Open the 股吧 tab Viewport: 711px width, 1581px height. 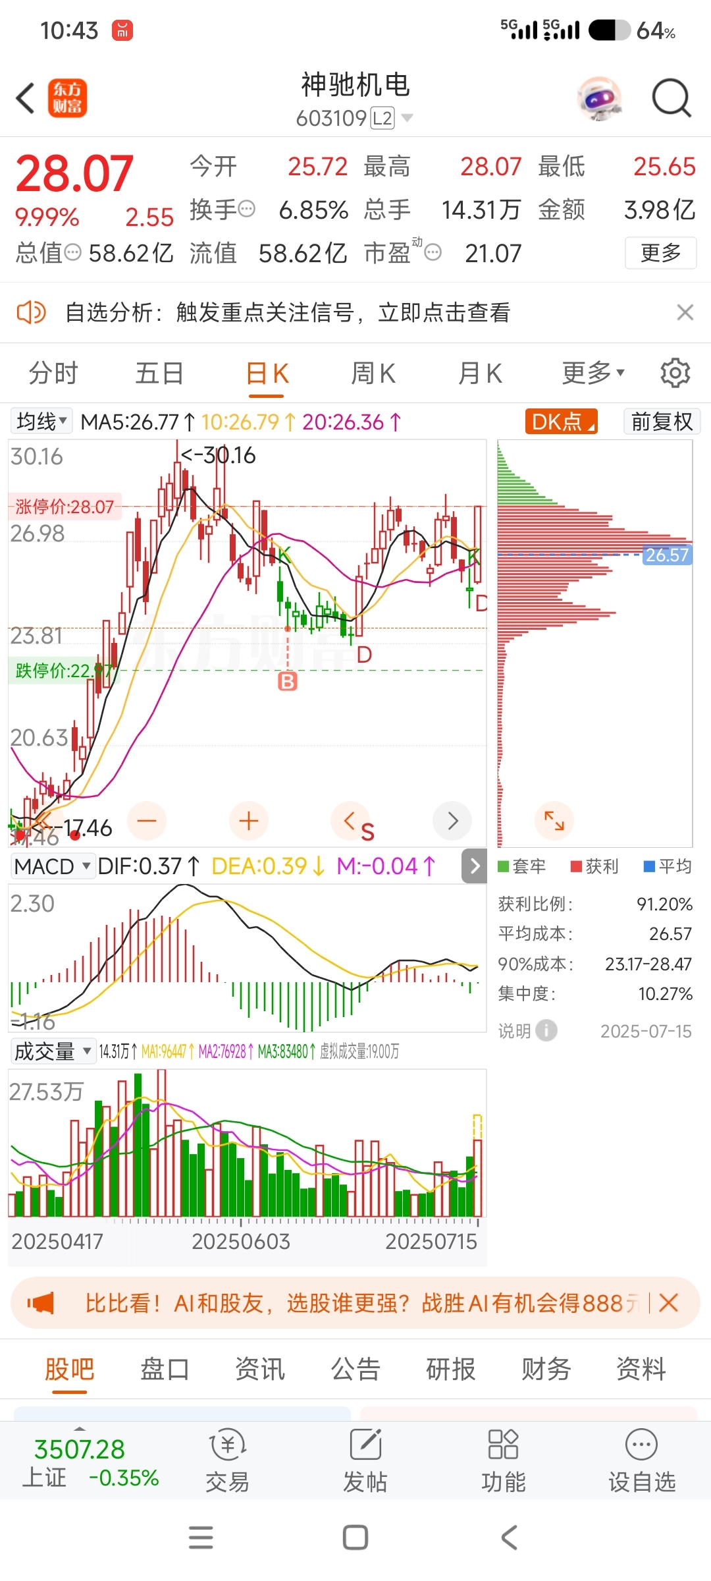click(x=70, y=1369)
